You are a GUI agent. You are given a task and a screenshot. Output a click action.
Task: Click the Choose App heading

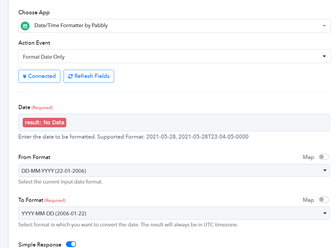coord(34,13)
